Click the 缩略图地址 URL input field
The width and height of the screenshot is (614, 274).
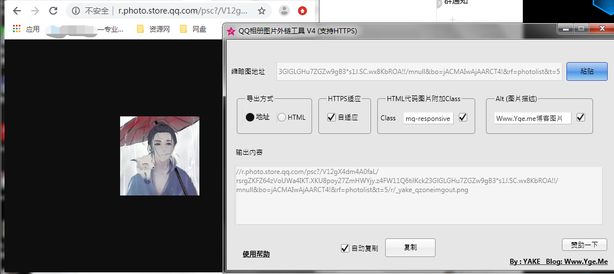pos(419,72)
